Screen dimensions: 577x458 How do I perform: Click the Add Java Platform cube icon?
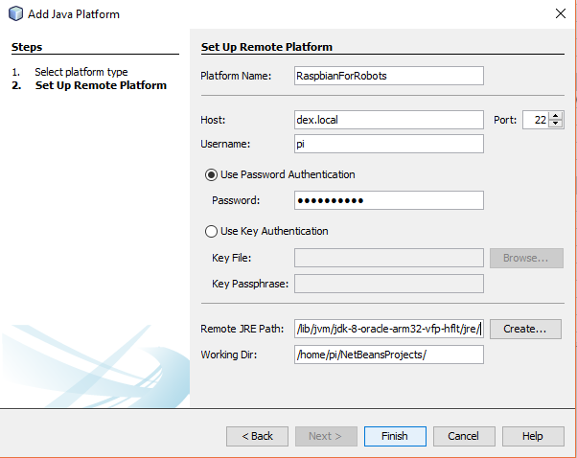15,14
